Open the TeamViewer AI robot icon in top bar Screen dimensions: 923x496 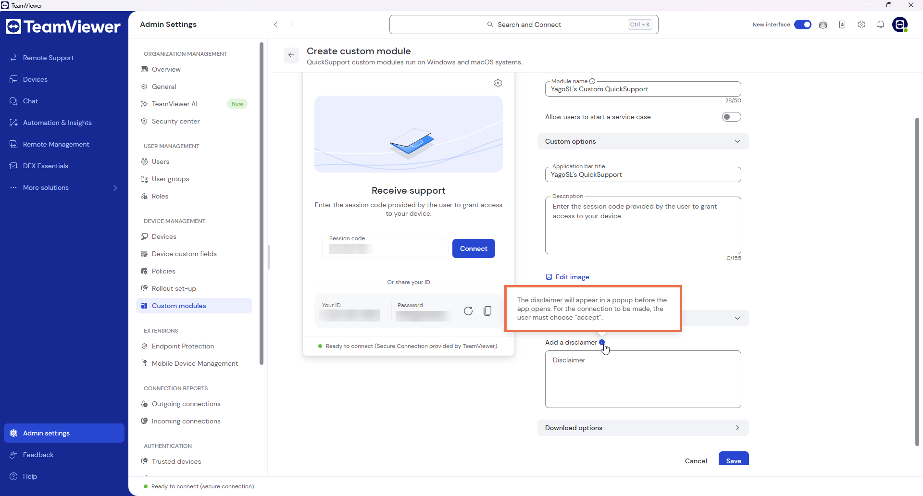point(823,25)
